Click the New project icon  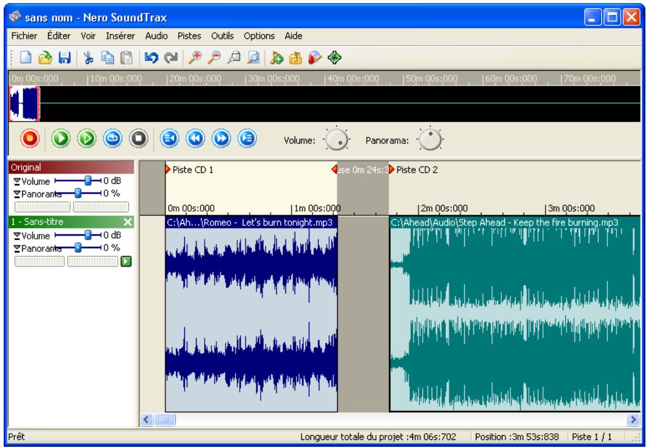pos(25,58)
